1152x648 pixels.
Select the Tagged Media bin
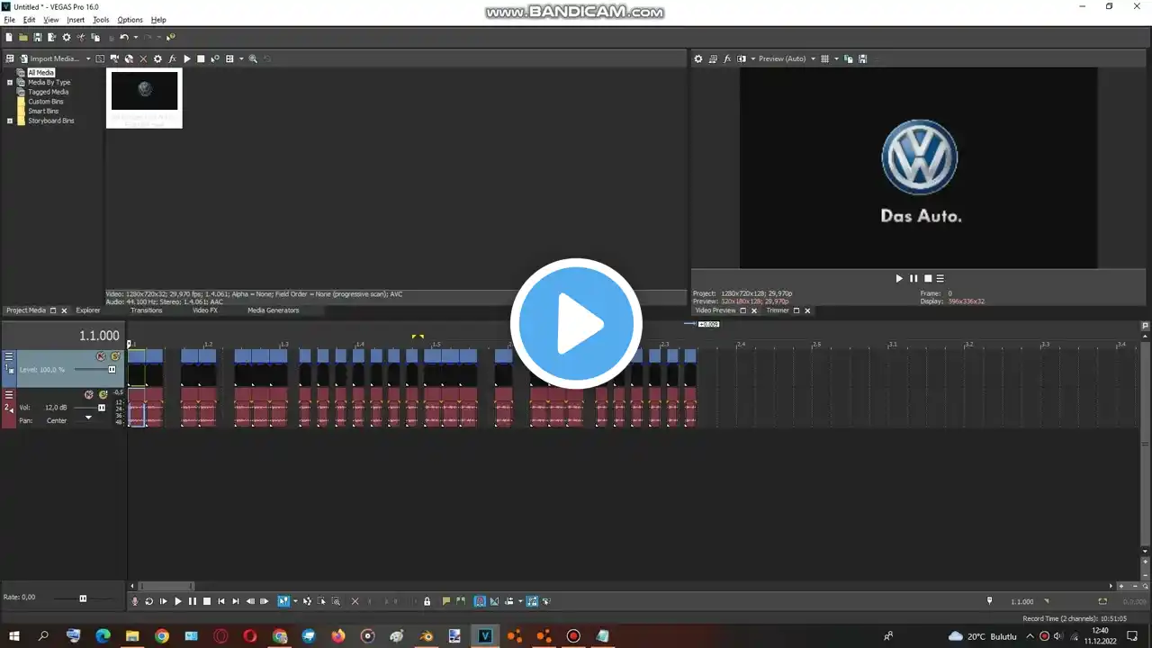[48, 92]
